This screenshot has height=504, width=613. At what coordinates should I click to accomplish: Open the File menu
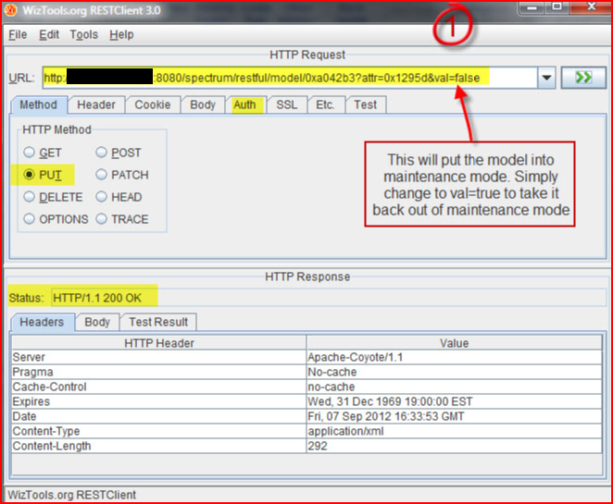[x=18, y=34]
